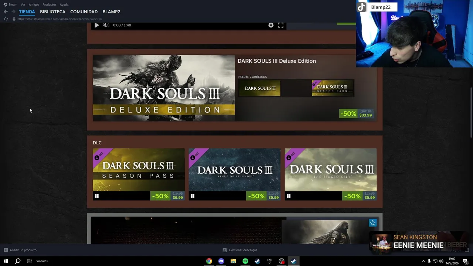This screenshot has width=473, height=266.
Task: Open the COMUNIDAD tab
Action: click(84, 12)
